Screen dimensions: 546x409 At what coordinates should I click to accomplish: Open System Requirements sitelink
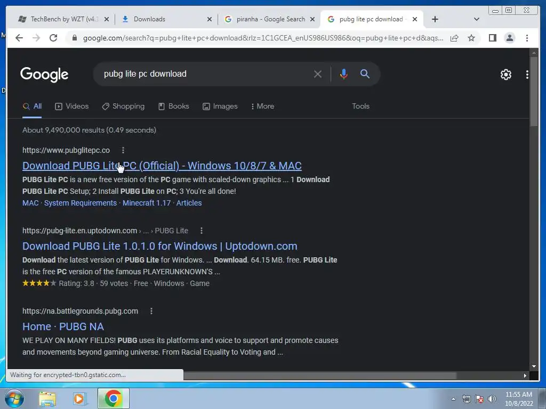click(x=81, y=203)
